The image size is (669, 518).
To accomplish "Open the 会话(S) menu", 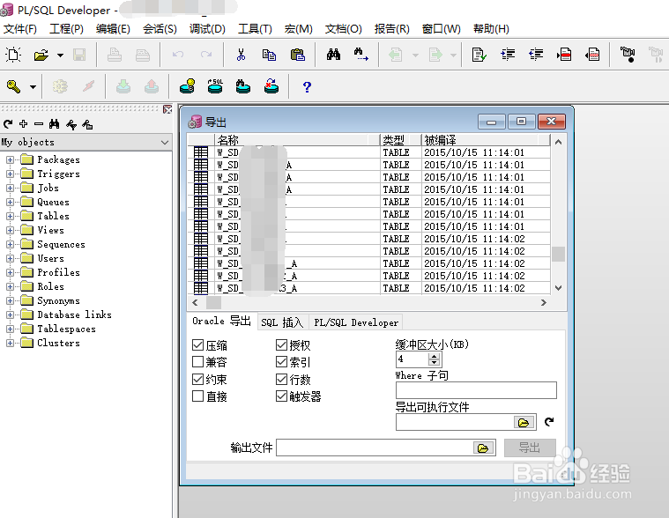I will pyautogui.click(x=160, y=29).
